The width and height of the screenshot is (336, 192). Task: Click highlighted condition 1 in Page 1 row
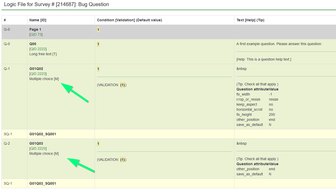pyautogui.click(x=98, y=30)
